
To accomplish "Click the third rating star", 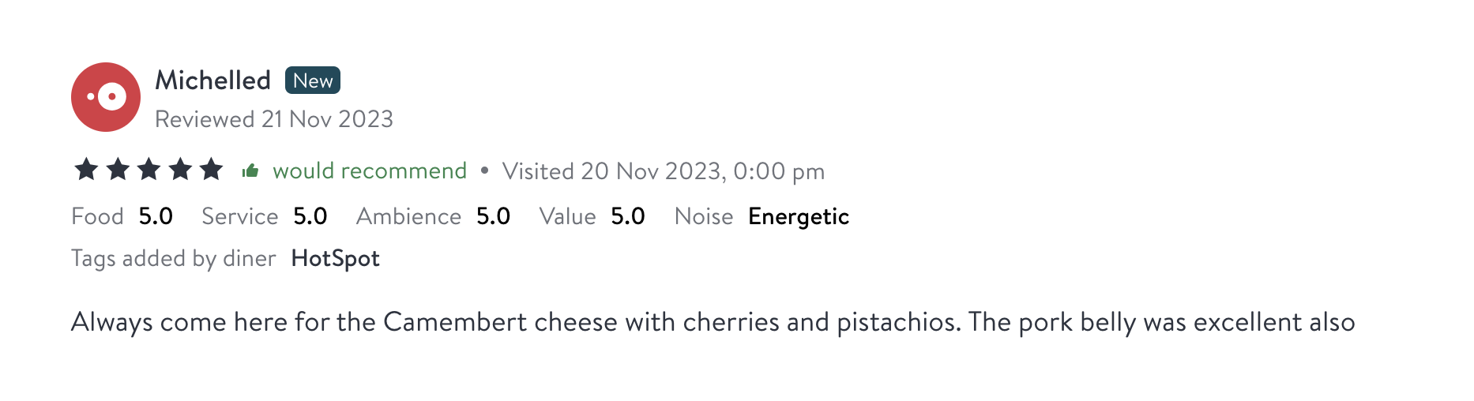I will 149,170.
